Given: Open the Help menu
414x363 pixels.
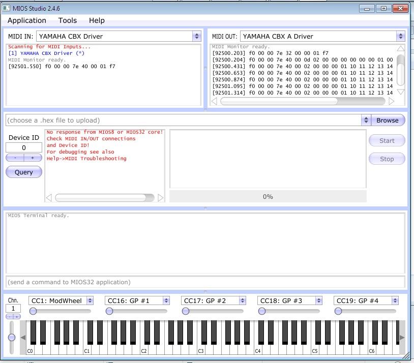Looking at the screenshot, I should click(x=97, y=20).
